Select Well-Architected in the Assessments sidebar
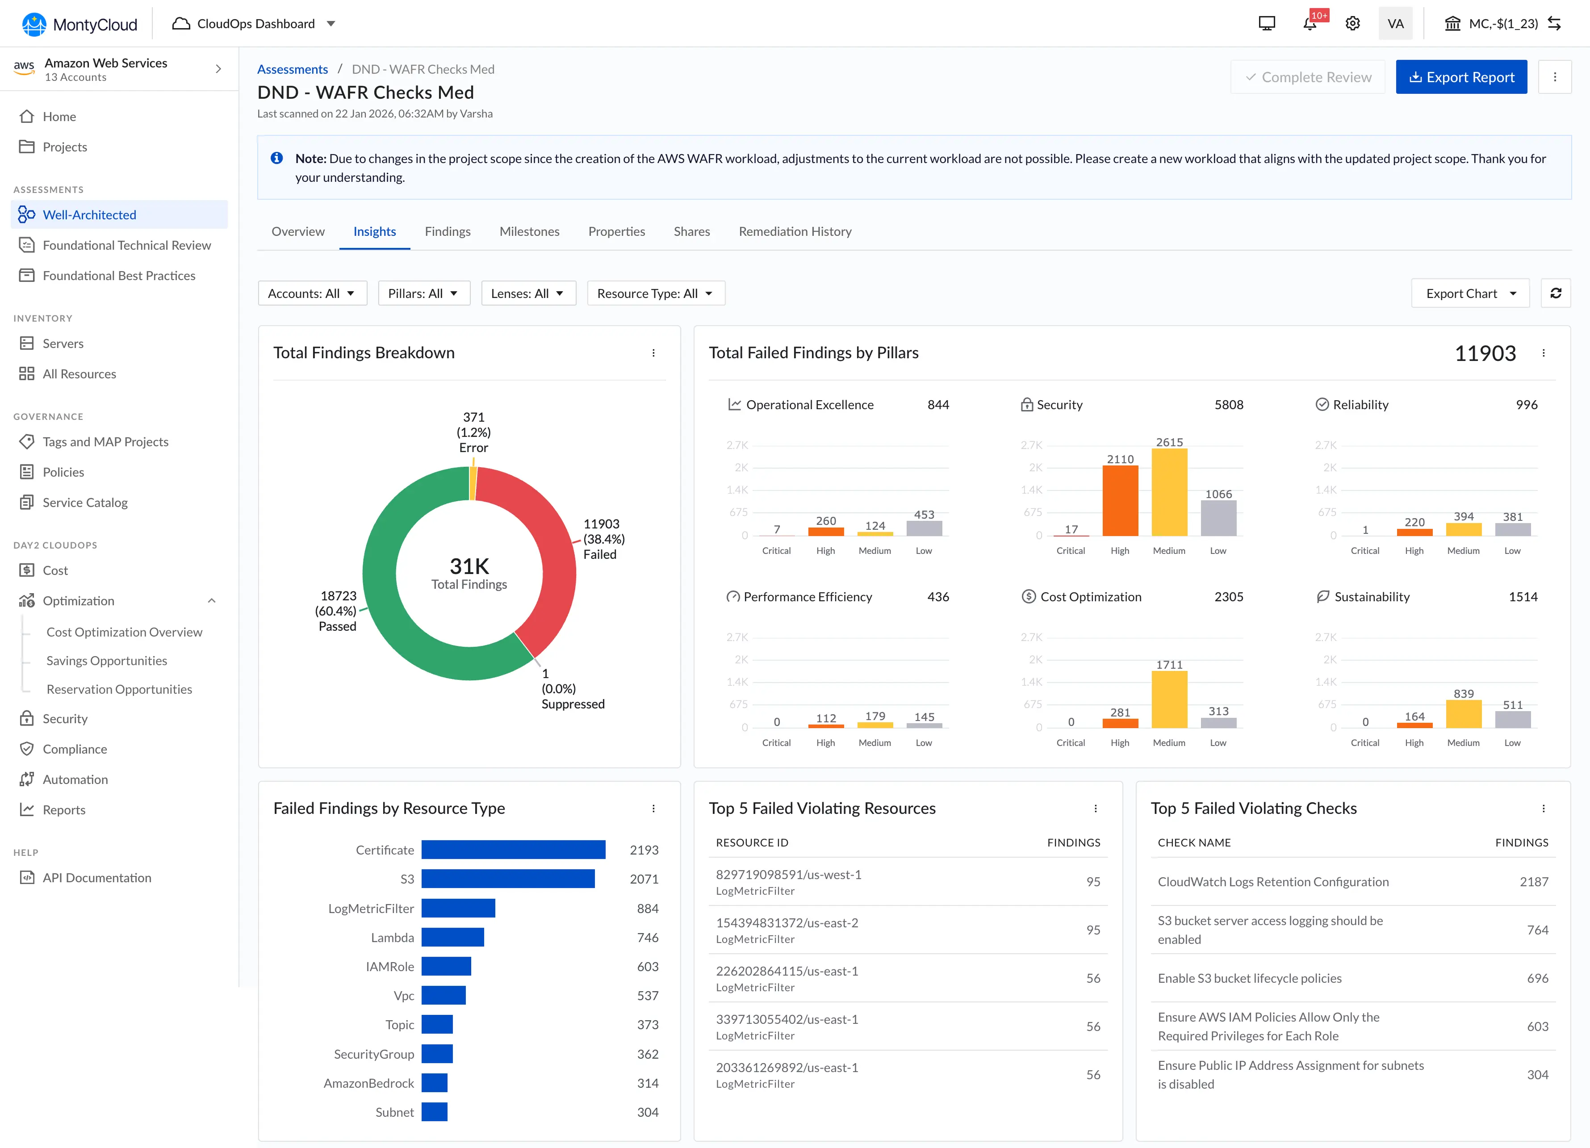This screenshot has height=1148, width=1590. pyautogui.click(x=90, y=214)
